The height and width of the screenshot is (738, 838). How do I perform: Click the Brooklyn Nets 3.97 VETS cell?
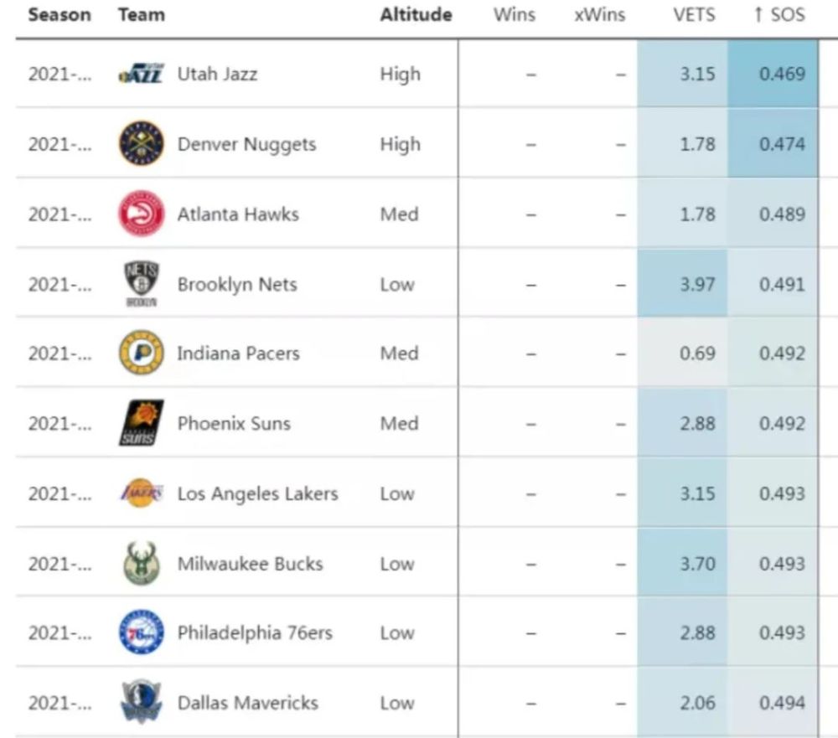point(682,284)
